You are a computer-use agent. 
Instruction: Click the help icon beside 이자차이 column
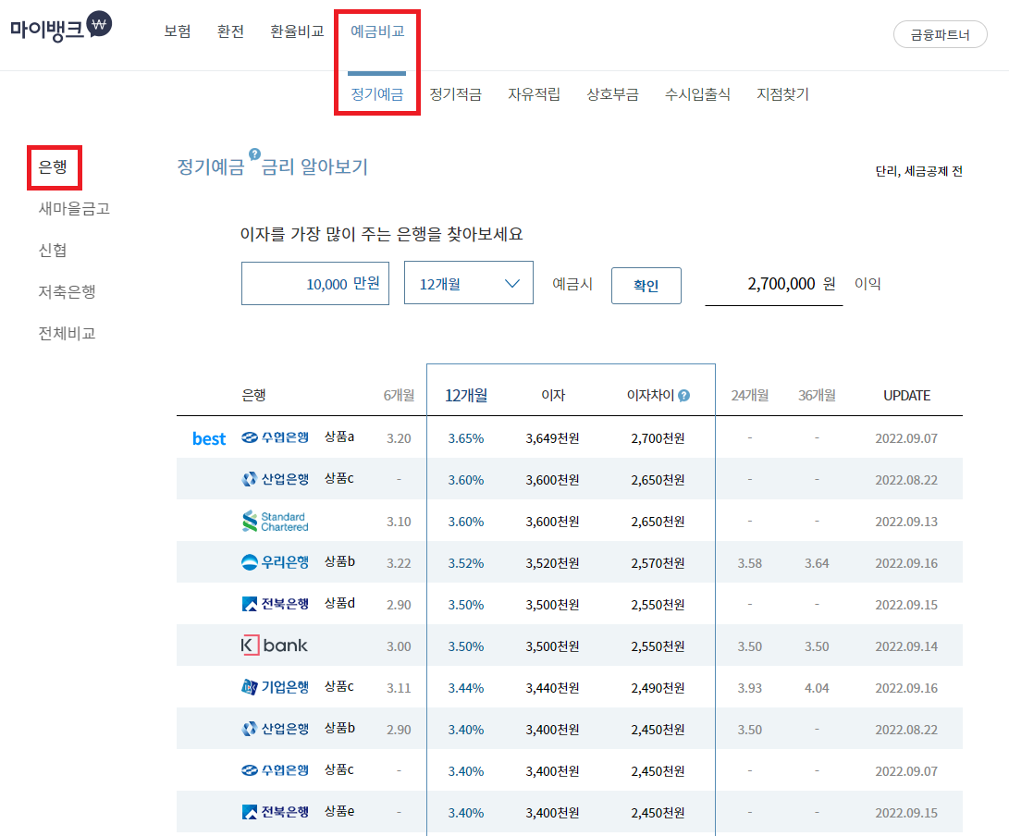click(684, 396)
